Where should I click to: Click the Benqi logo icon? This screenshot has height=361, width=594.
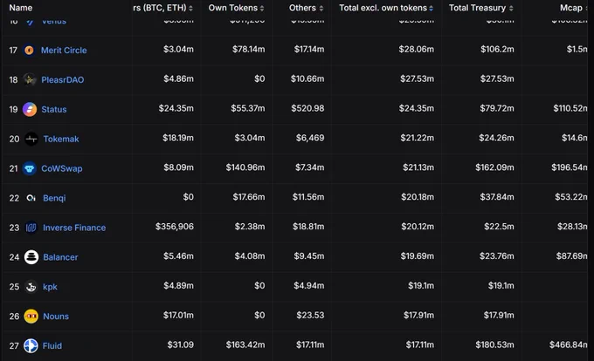coord(31,198)
